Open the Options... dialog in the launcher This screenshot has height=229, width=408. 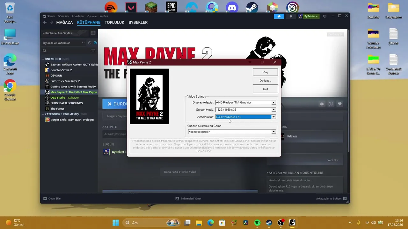click(265, 81)
